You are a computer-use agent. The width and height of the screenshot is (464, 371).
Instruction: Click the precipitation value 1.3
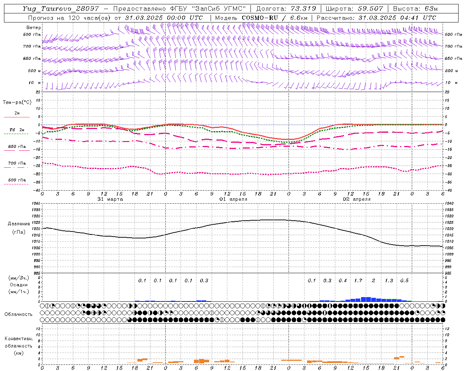[x=389, y=281]
